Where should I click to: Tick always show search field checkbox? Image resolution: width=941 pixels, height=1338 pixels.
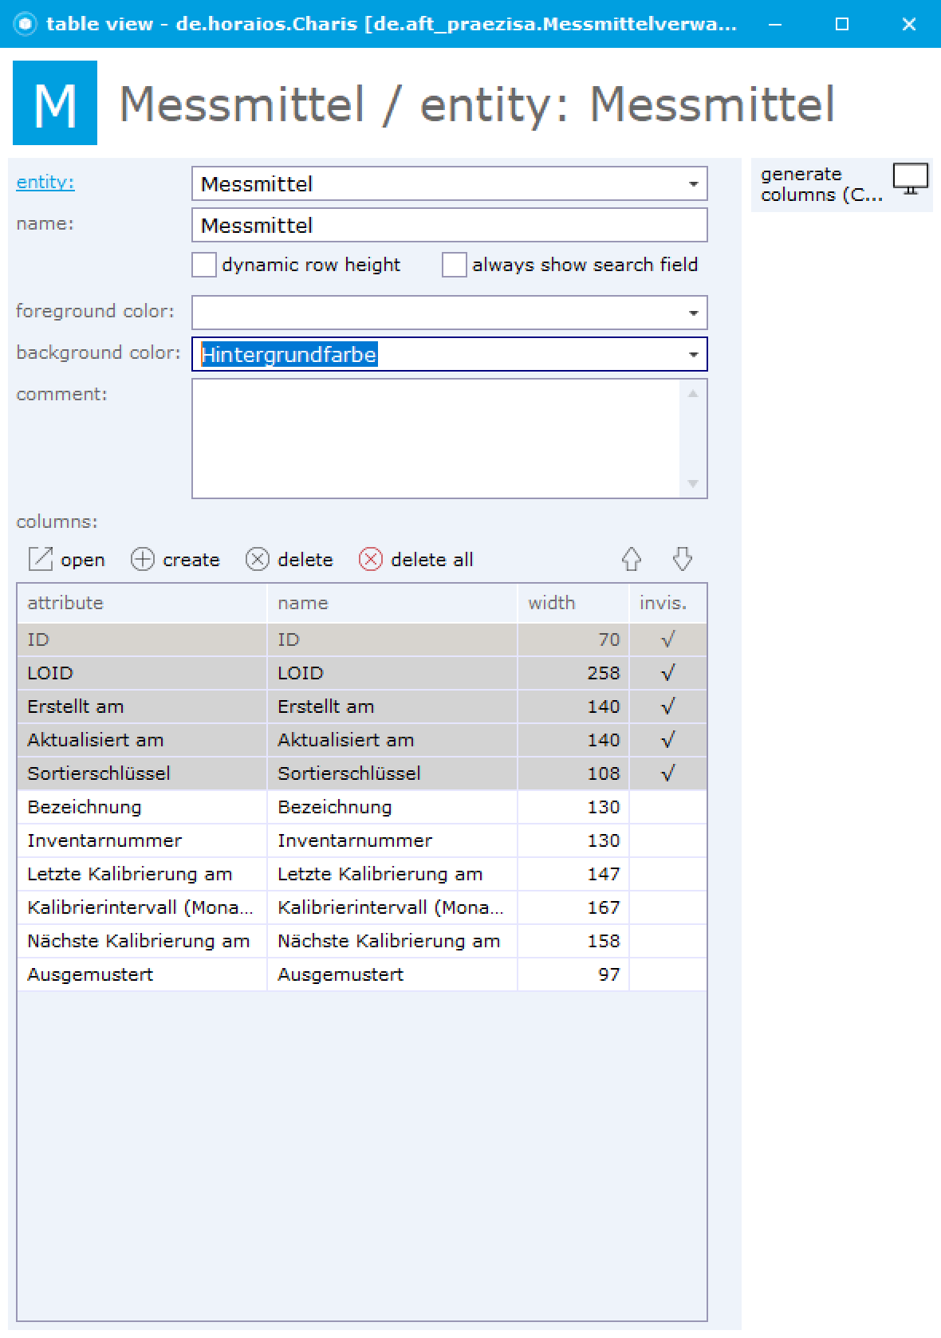(x=455, y=265)
